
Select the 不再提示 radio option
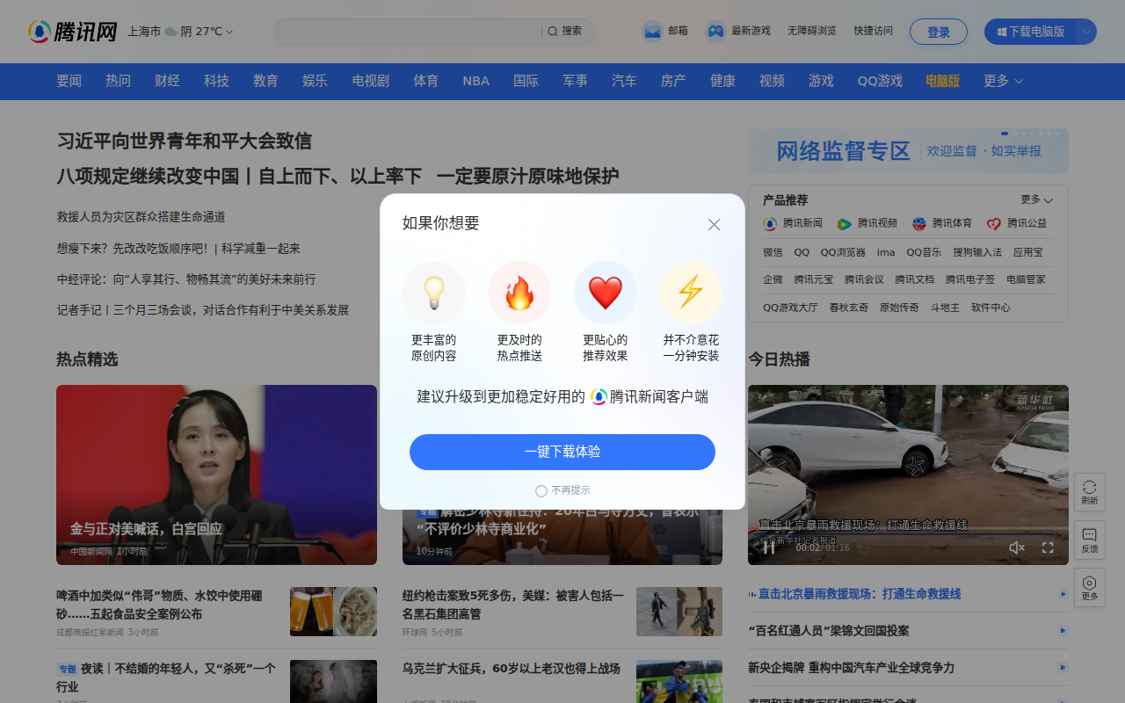(541, 491)
